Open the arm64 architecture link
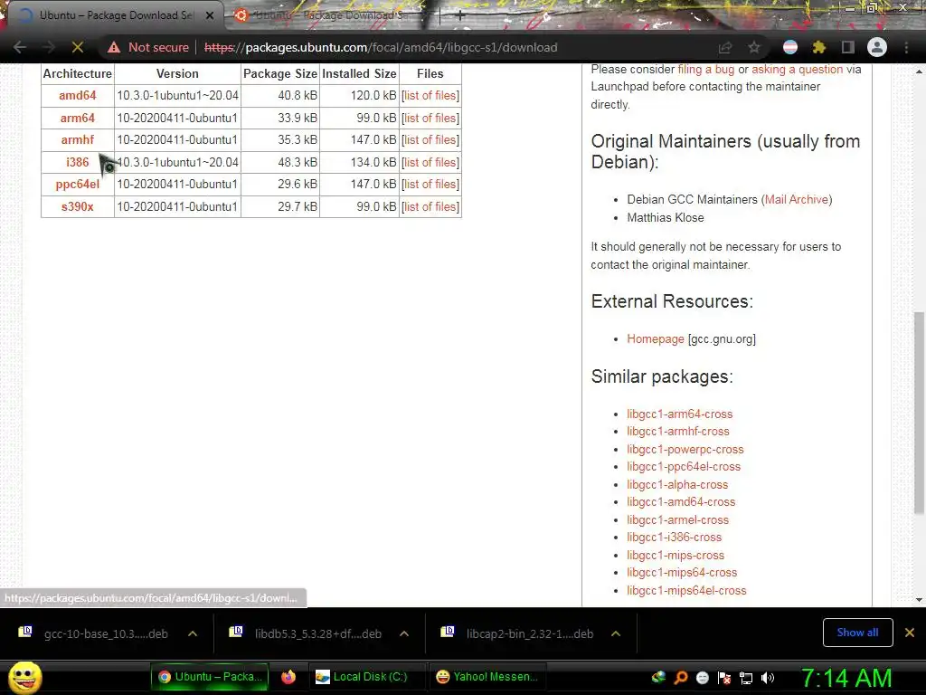The width and height of the screenshot is (926, 695). pos(78,118)
